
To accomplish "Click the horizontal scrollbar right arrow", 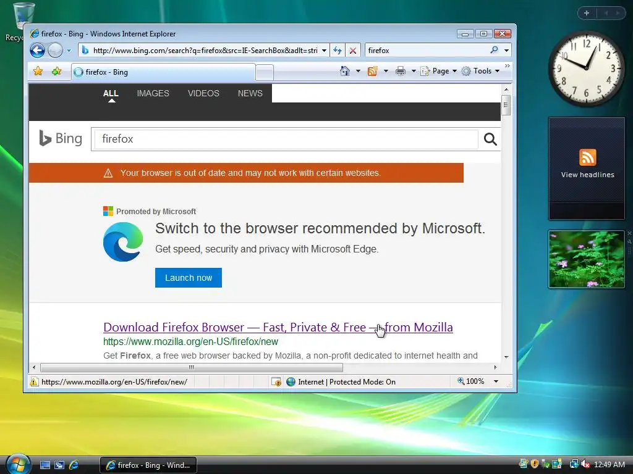I will pyautogui.click(x=495, y=367).
